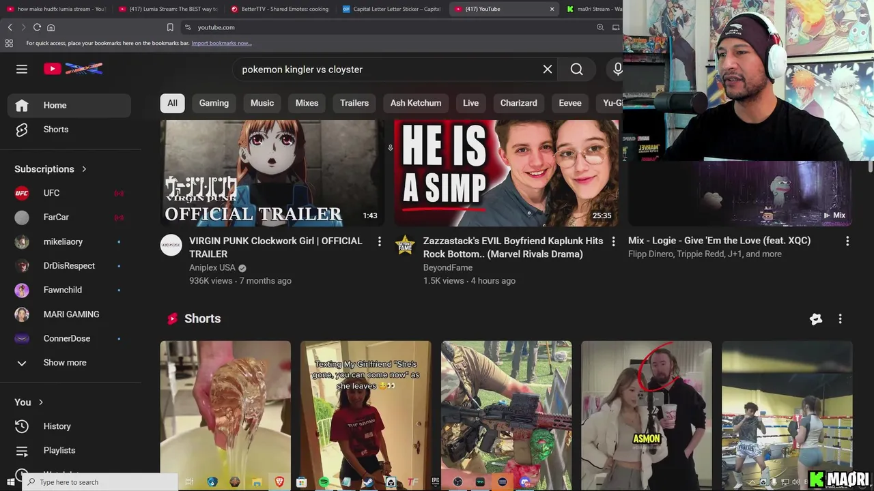Open the egg-cracking Short thumbnail

[225, 415]
